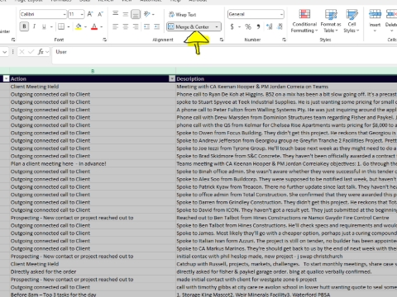Open underline style dropdown arrow
This screenshot has height=297, width=397.
(51, 27)
